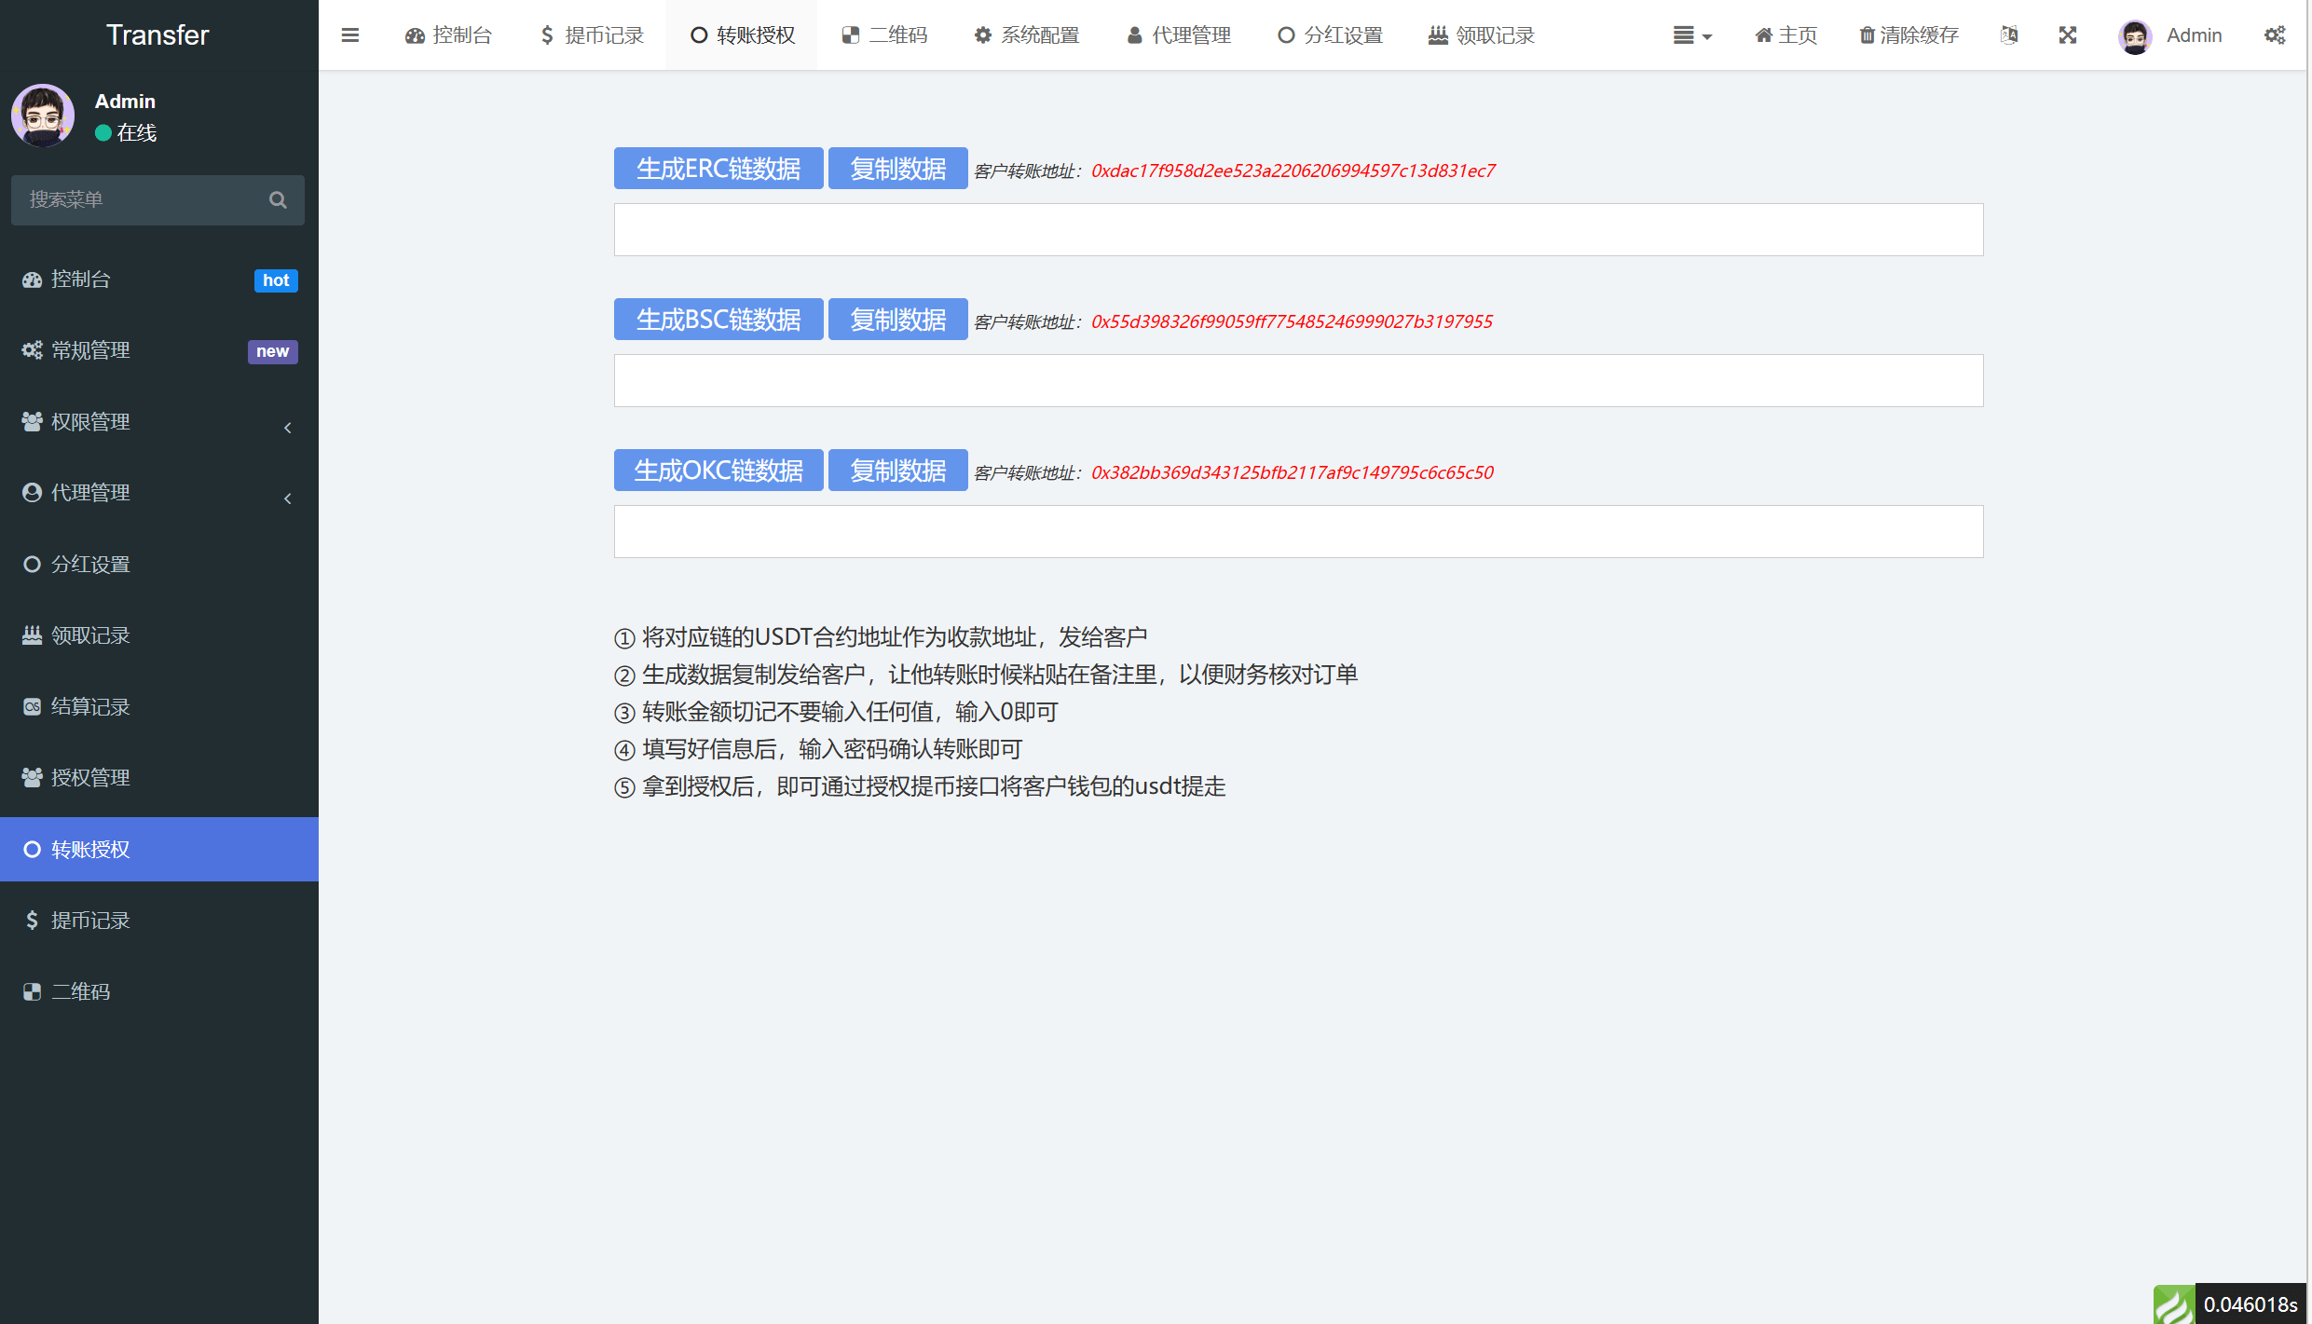Image resolution: width=2312 pixels, height=1324 pixels.
Task: Click the ERC address 0xdac17f958d...
Action: coord(1293,171)
